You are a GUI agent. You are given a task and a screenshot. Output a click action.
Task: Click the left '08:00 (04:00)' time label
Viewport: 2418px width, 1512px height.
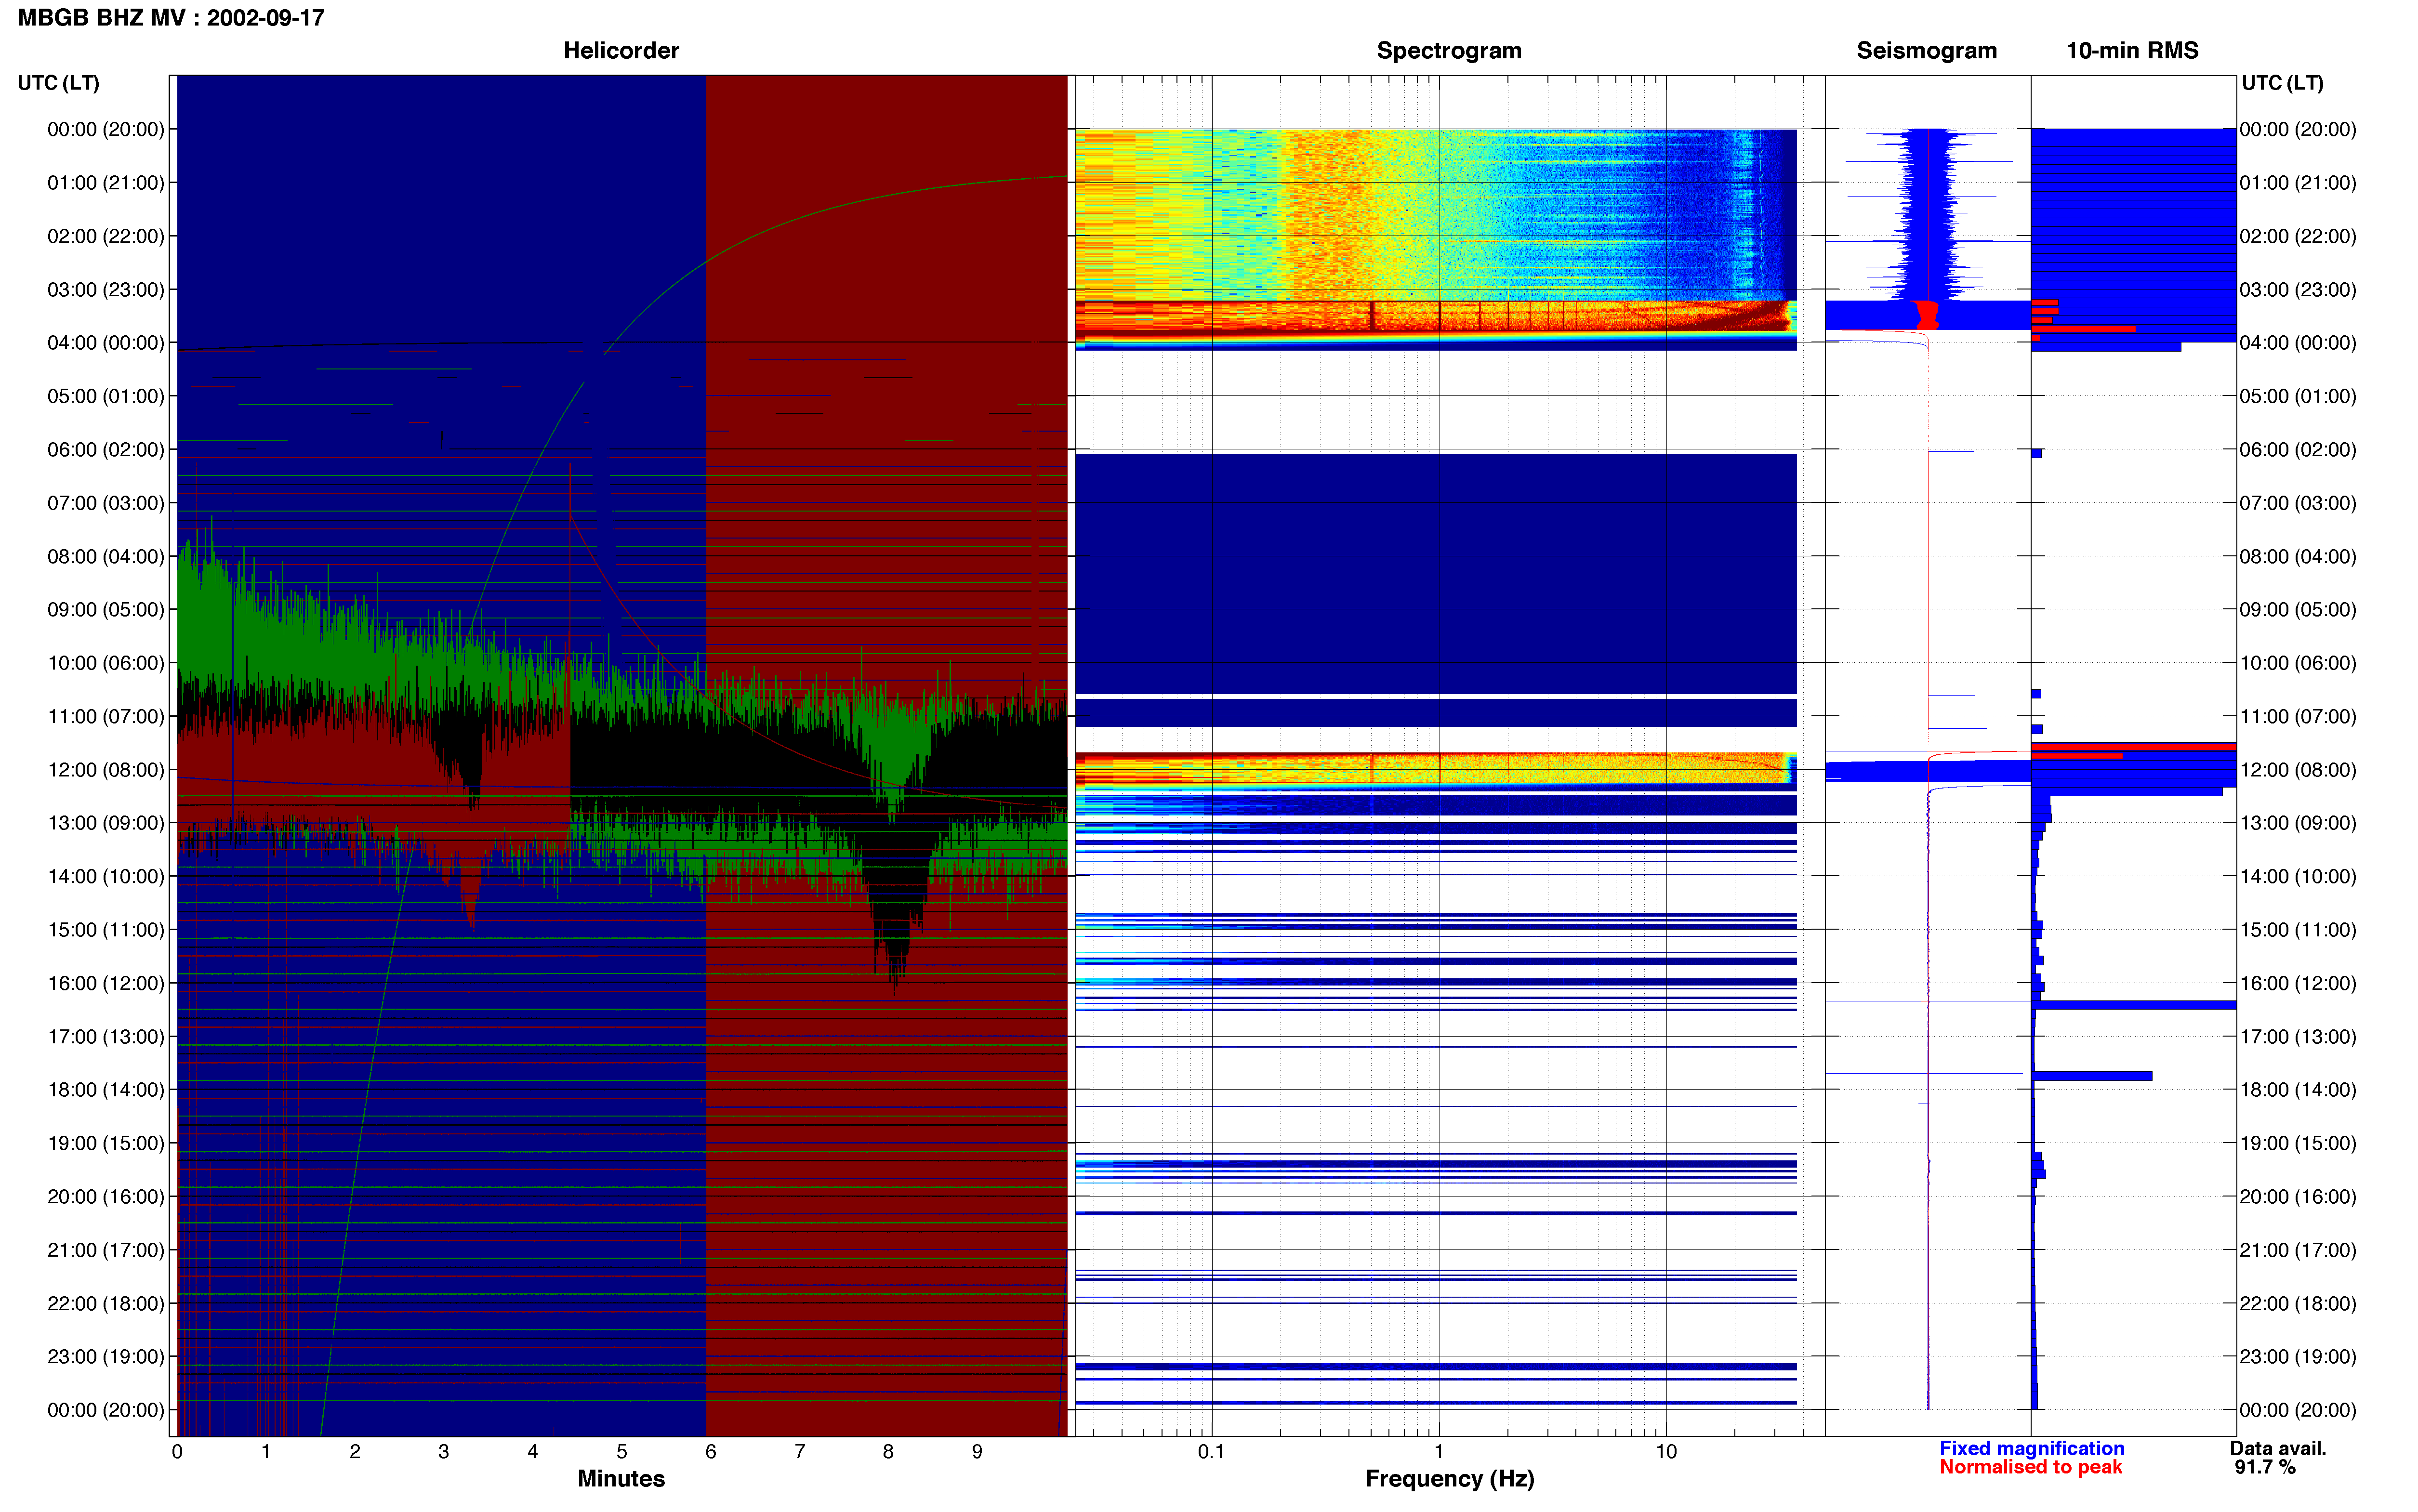click(106, 556)
